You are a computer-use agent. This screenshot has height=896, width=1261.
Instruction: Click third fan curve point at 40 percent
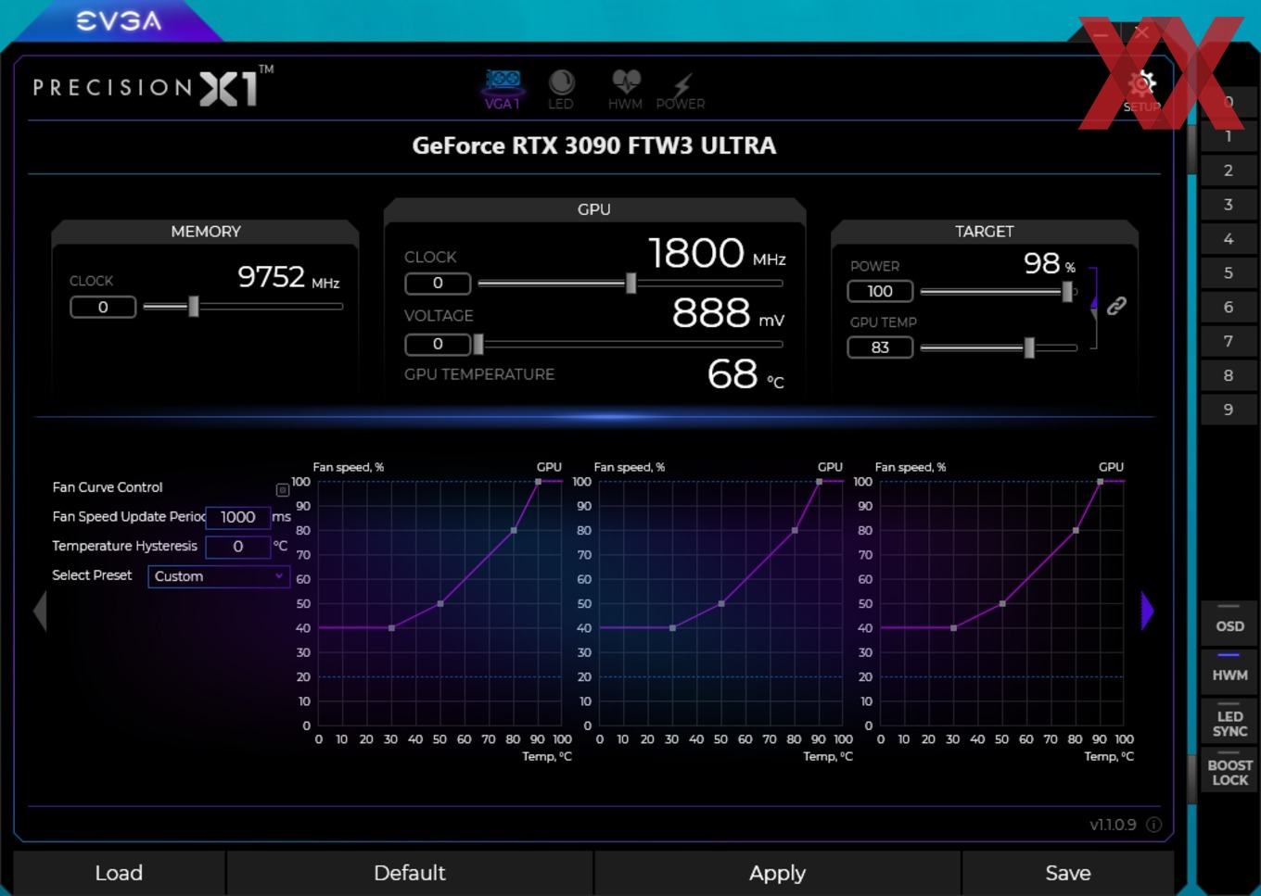(954, 628)
